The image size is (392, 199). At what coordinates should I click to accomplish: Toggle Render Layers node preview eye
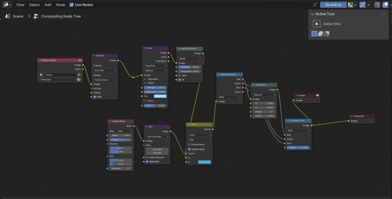(80, 60)
